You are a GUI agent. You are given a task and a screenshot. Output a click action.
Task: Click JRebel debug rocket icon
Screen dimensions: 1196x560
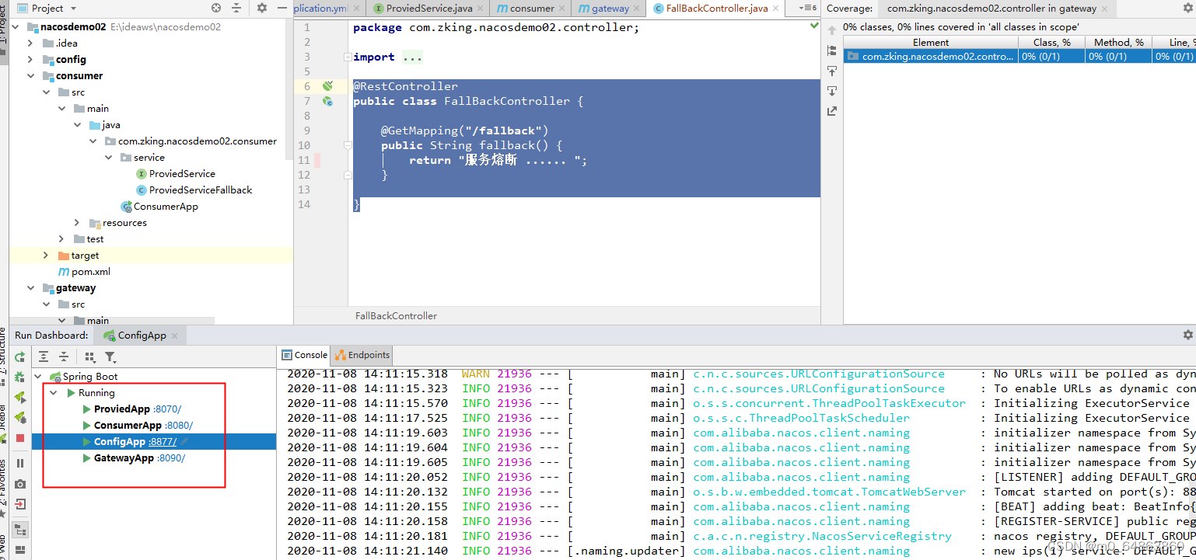click(x=20, y=418)
